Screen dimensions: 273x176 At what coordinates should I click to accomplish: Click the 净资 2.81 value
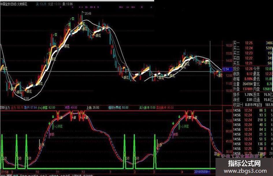click(x=250, y=100)
